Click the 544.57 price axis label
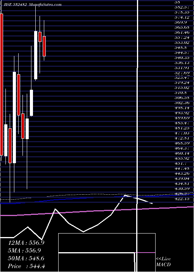This screenshot has height=272, width=194. 182,52
